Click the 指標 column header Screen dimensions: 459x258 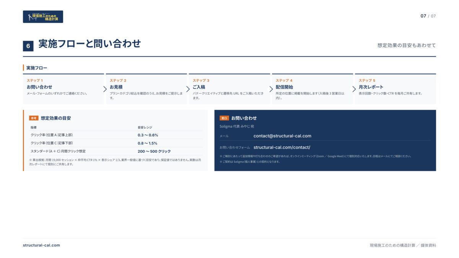[x=34, y=127]
